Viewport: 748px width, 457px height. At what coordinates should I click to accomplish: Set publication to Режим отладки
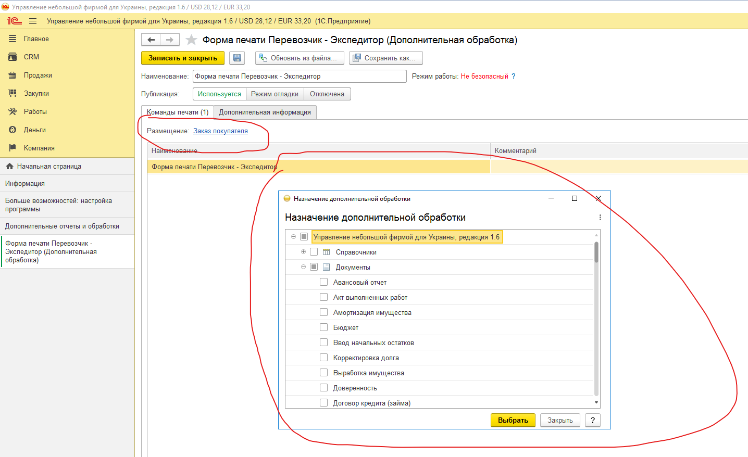[275, 94]
